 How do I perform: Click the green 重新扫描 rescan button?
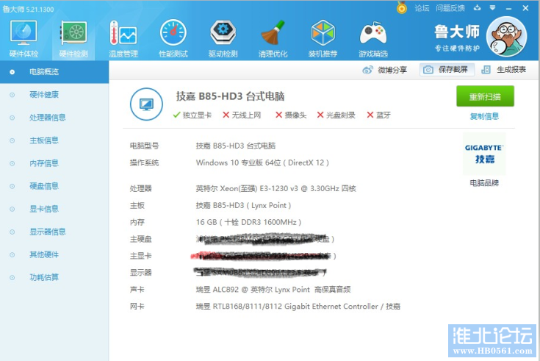(x=485, y=96)
